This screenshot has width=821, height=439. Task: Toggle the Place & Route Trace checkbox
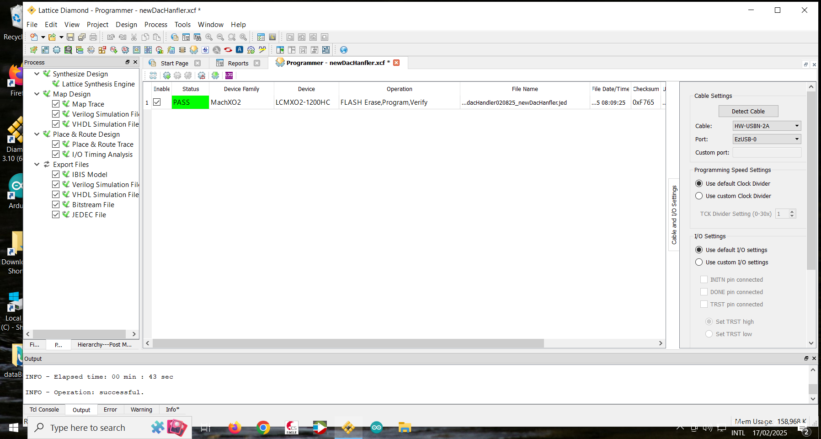[56, 144]
